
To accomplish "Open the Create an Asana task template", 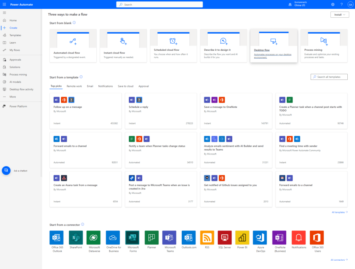I will click(x=86, y=189).
